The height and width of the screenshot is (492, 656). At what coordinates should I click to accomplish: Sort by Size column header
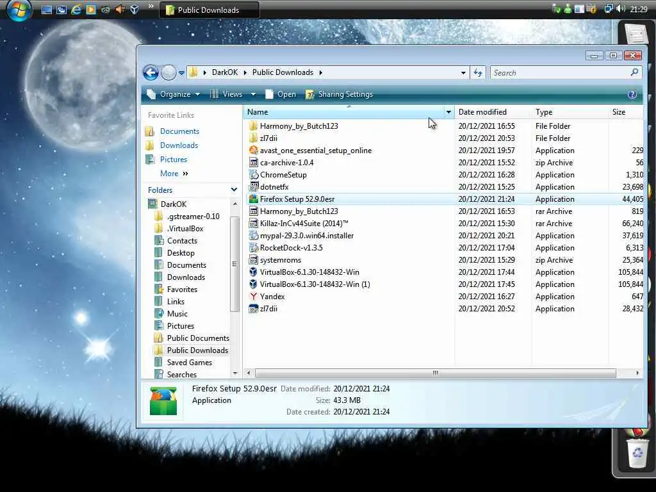point(625,112)
